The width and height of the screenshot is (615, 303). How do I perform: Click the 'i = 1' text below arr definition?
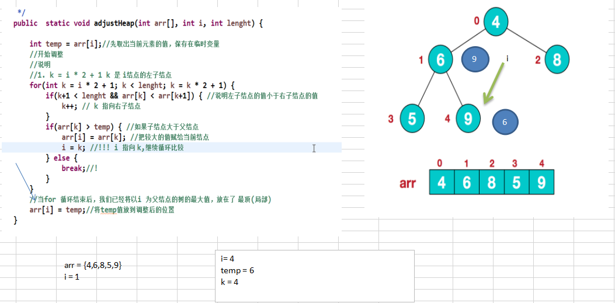pyautogui.click(x=72, y=276)
